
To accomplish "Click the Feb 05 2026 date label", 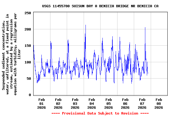I will [x=108, y=104].
